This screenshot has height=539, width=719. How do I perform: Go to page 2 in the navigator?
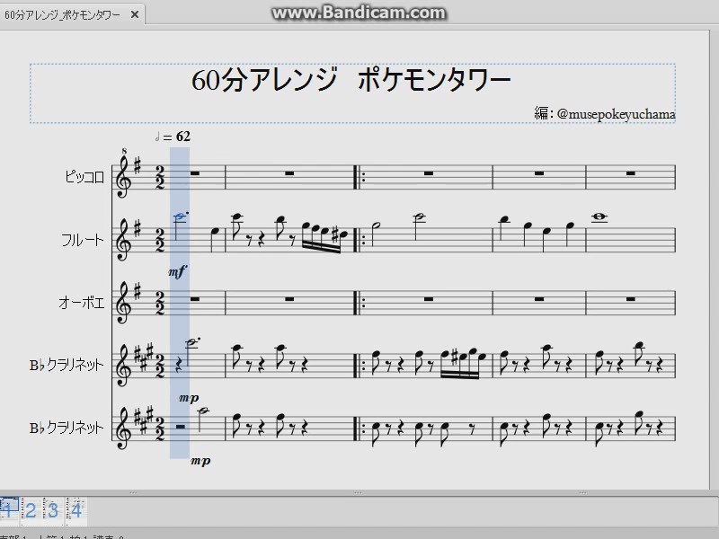point(31,510)
